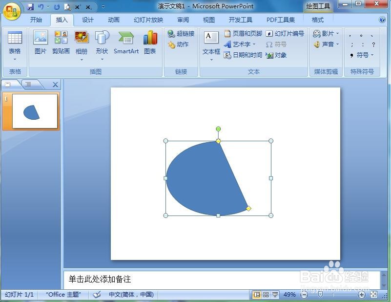Viewport: 391px width, 302px height.
Task: Insert a text box with 文本框
Action: pyautogui.click(x=211, y=43)
